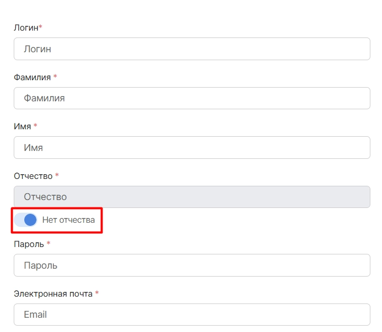Select the Email input box
Viewport: 382px width, 332px height.
[x=192, y=315]
